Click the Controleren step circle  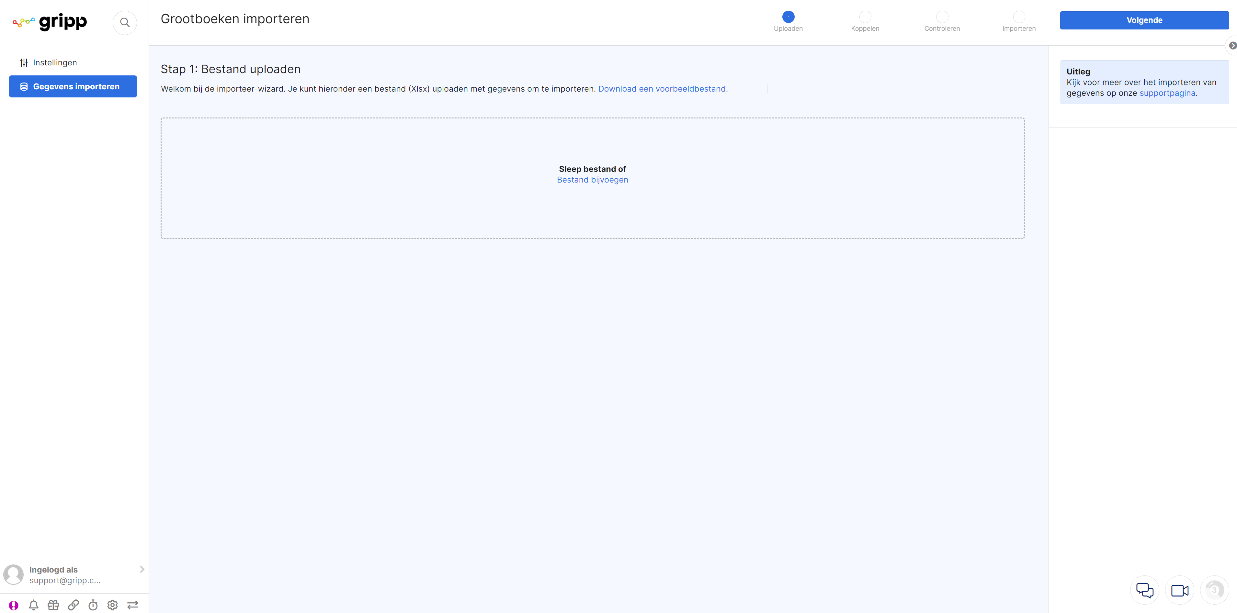pyautogui.click(x=942, y=17)
